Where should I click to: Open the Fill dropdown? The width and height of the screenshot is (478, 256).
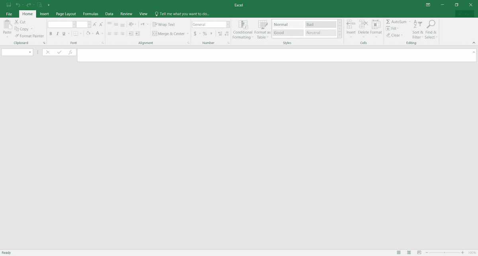pyautogui.click(x=392, y=28)
